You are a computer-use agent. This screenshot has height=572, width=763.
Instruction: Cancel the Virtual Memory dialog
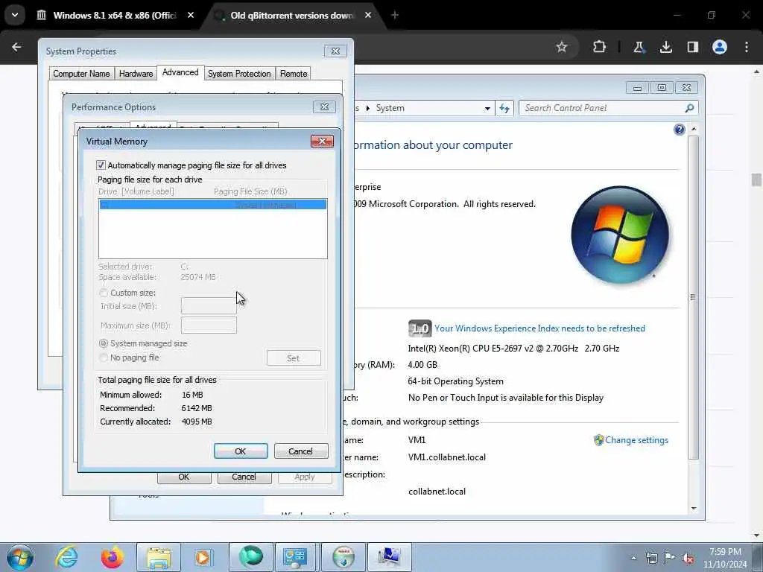click(x=301, y=451)
